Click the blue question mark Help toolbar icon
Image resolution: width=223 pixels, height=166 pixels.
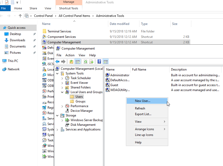99,61
